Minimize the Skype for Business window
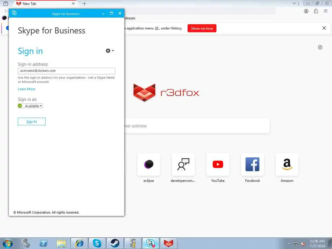Viewport: 332px width, 249px height. [103, 14]
